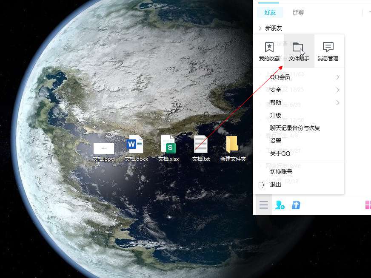Expand 新朋友 list chevron
The height and width of the screenshot is (278, 371).
pyautogui.click(x=260, y=28)
